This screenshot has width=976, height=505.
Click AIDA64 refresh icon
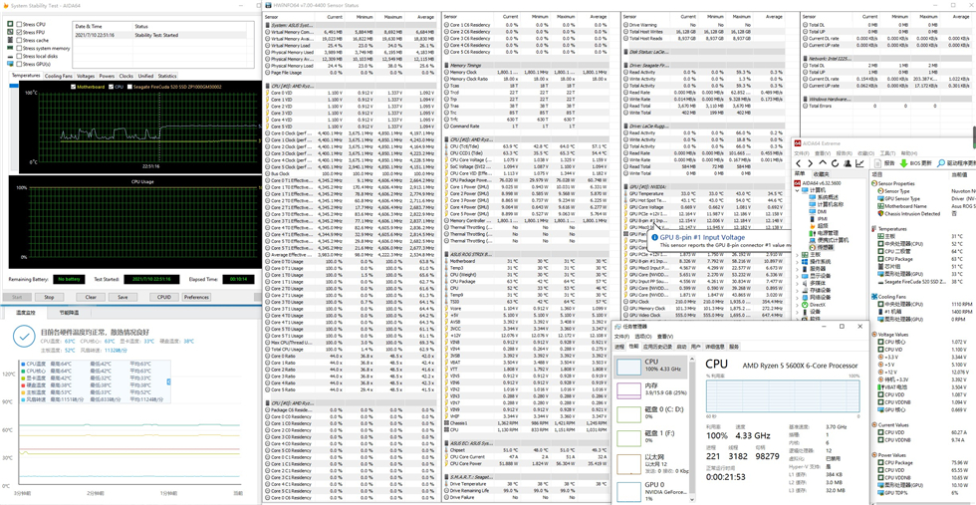tap(835, 163)
